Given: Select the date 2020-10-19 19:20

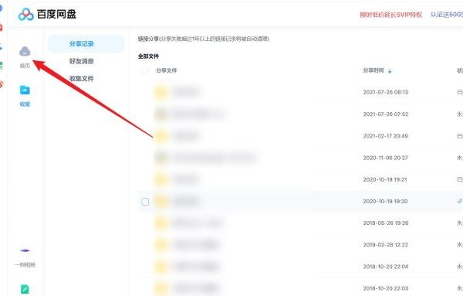Looking at the screenshot, I should tap(386, 202).
